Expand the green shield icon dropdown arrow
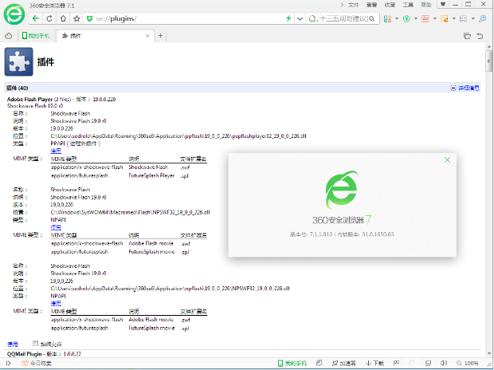494x370 pixels. pos(416,19)
